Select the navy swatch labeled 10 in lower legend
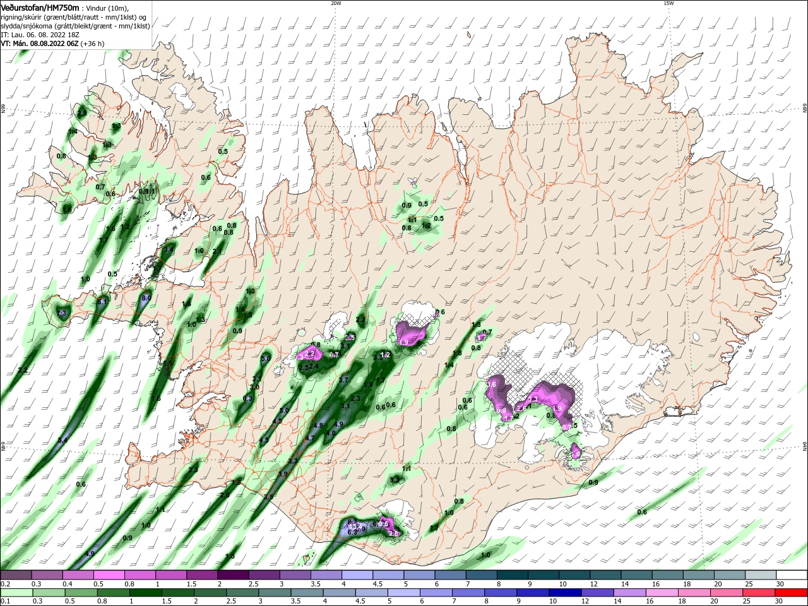The image size is (808, 606). 564,593
